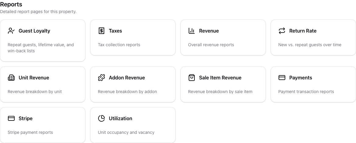
Task: Click 'Unit occupancy and vacancy' description
Action: click(126, 133)
